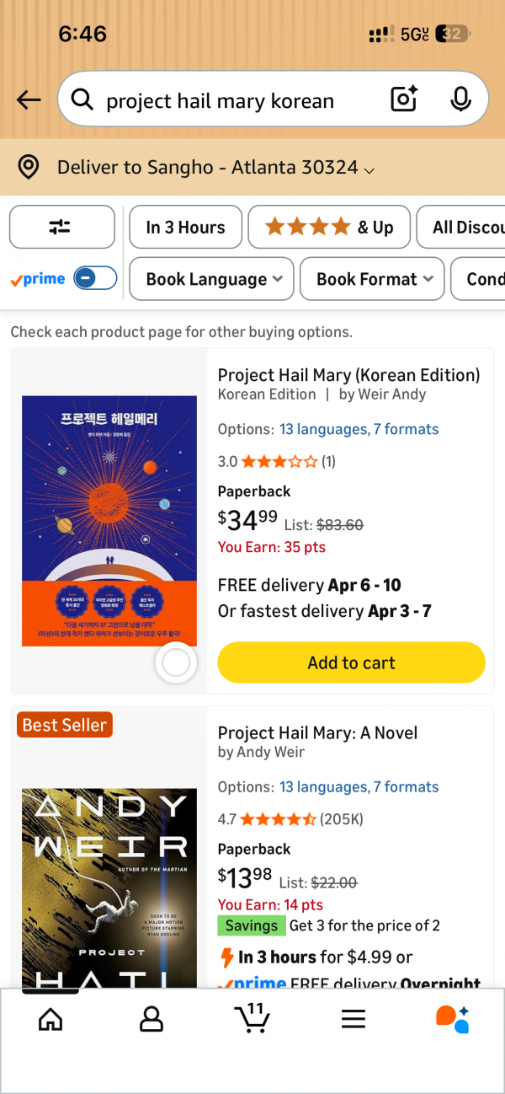
Task: Tick the circle on the Korean Edition cover
Action: (x=176, y=663)
